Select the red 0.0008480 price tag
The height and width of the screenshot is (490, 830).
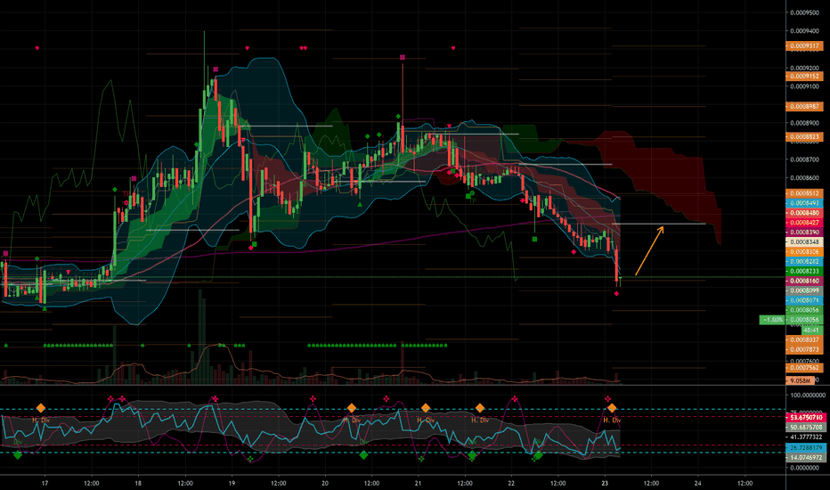[x=804, y=213]
